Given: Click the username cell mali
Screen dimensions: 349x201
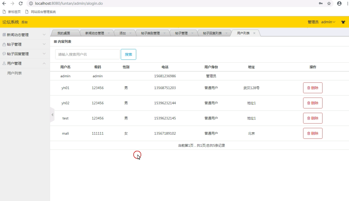Looking at the screenshot, I should (65, 133).
